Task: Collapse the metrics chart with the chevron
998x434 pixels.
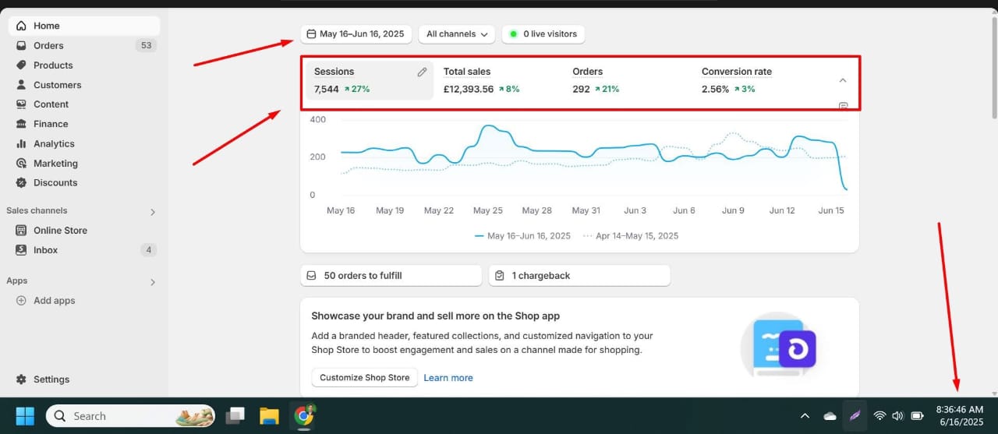Action: pos(843,80)
